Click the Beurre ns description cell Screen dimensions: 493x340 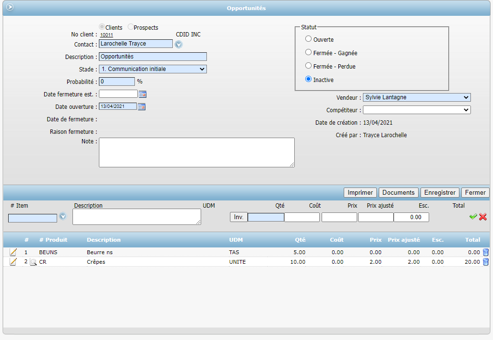click(x=100, y=252)
